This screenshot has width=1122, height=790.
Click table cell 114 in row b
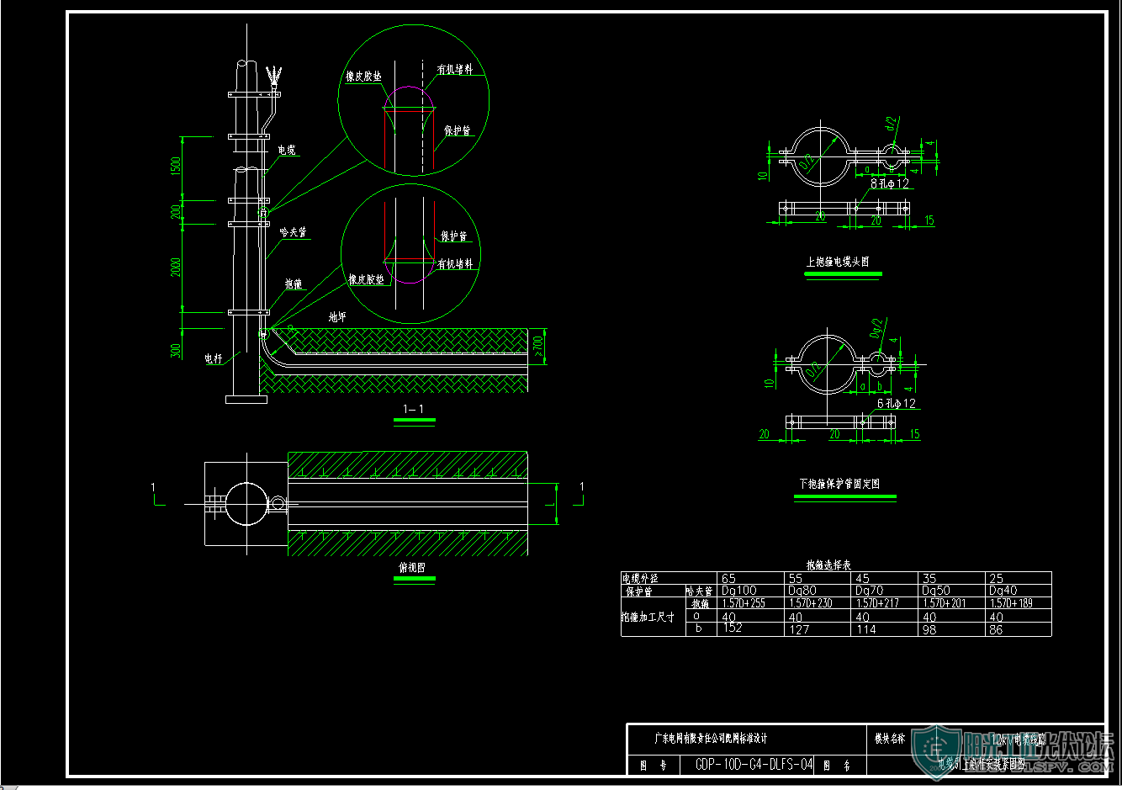pos(866,629)
